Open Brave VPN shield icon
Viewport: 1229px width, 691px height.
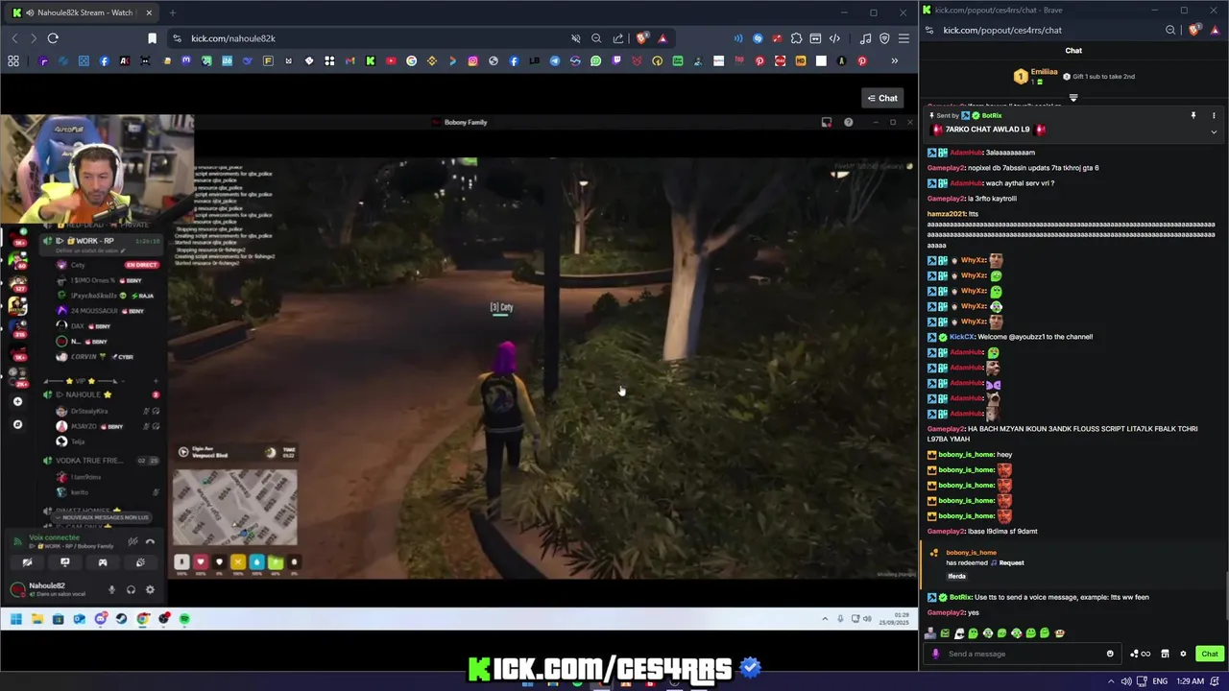[x=884, y=38]
